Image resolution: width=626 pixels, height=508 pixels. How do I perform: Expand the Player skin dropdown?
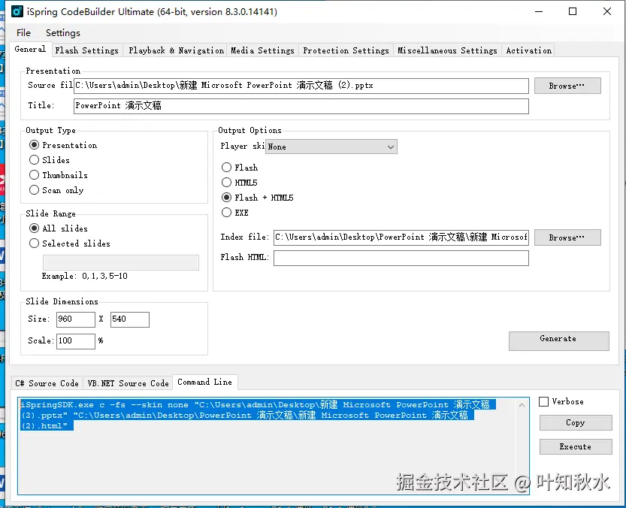click(x=331, y=147)
